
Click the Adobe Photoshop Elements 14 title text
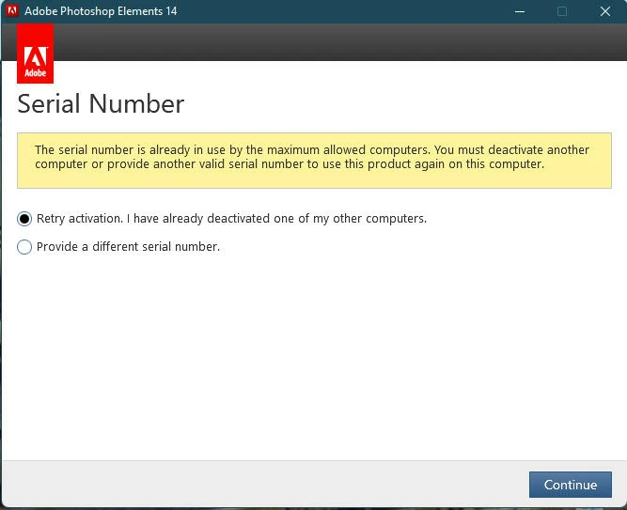coord(101,11)
